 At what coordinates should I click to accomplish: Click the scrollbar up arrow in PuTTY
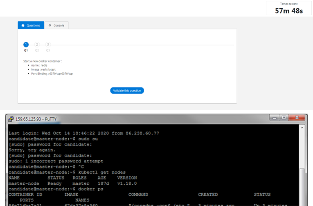303,128
